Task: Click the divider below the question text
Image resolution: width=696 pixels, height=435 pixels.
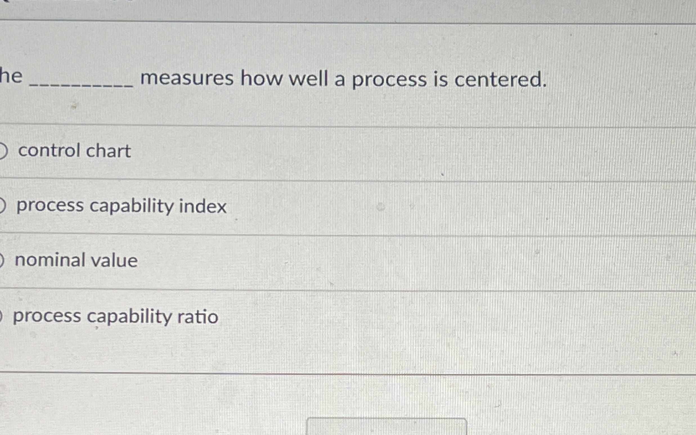Action: 345,126
